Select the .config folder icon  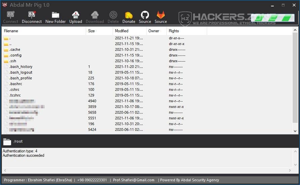pos(6,55)
